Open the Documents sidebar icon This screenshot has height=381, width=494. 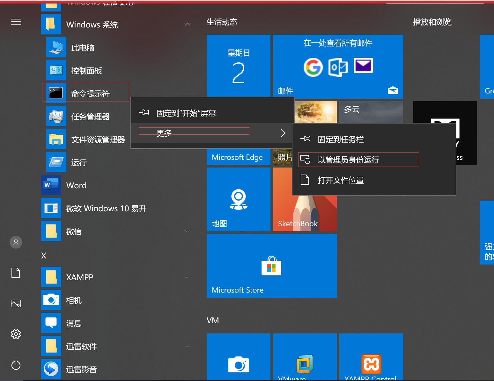point(16,273)
